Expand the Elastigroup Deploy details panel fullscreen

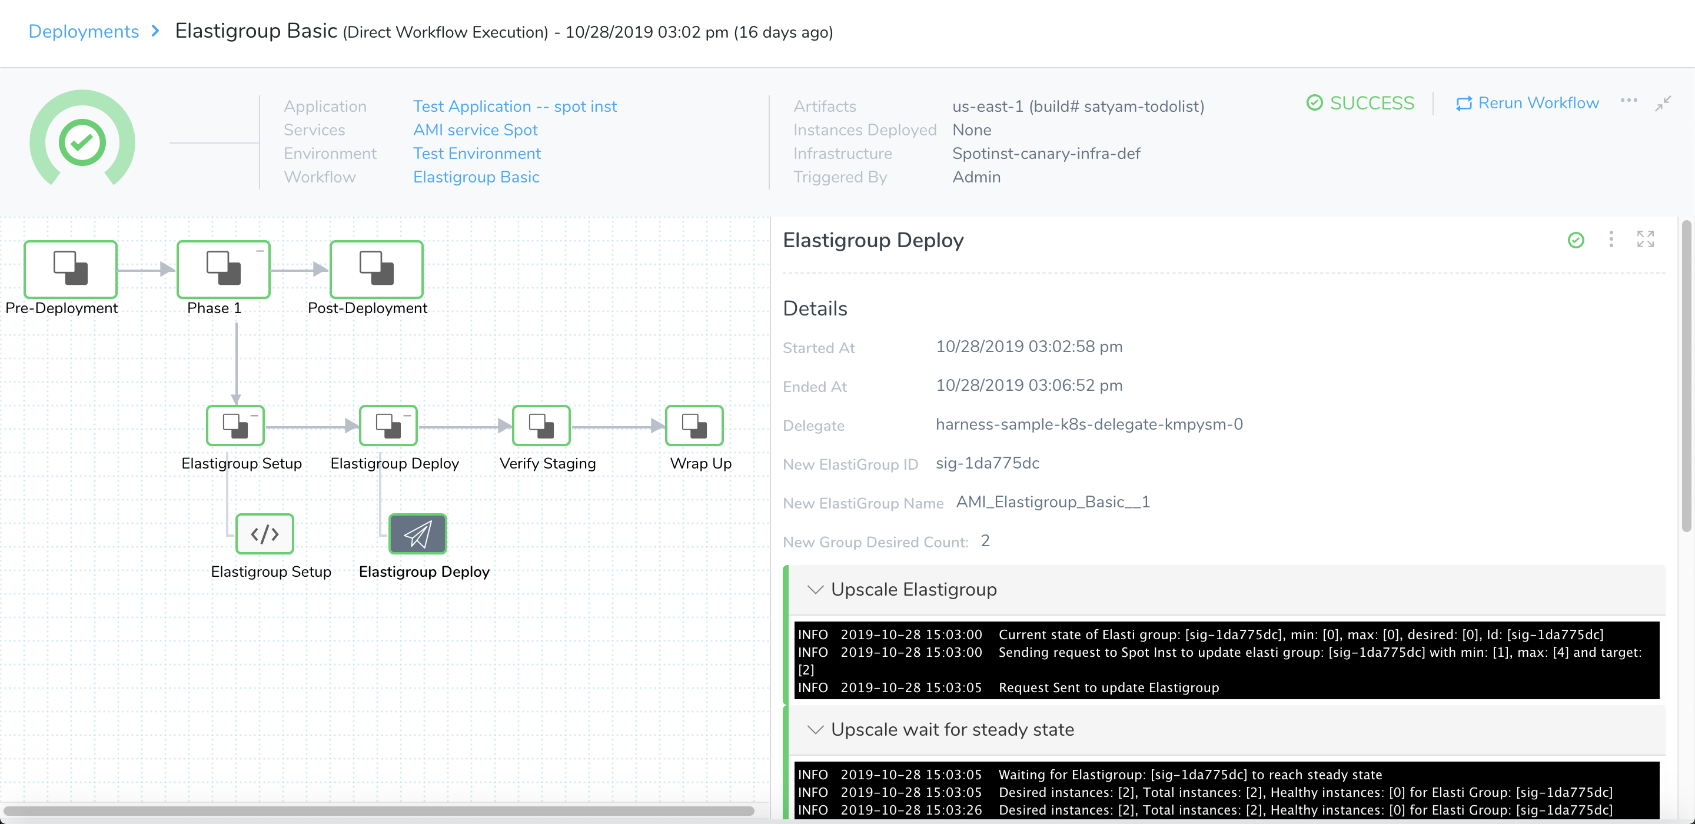(1645, 240)
